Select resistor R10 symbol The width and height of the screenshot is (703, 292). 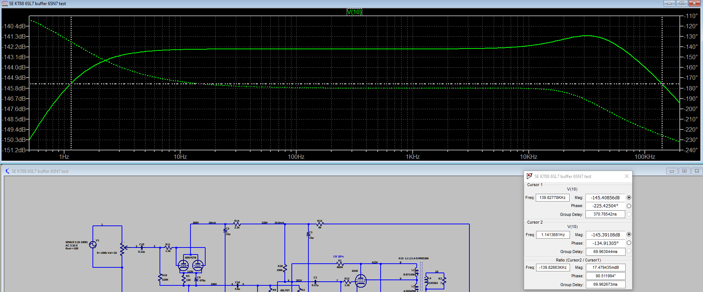(160, 278)
